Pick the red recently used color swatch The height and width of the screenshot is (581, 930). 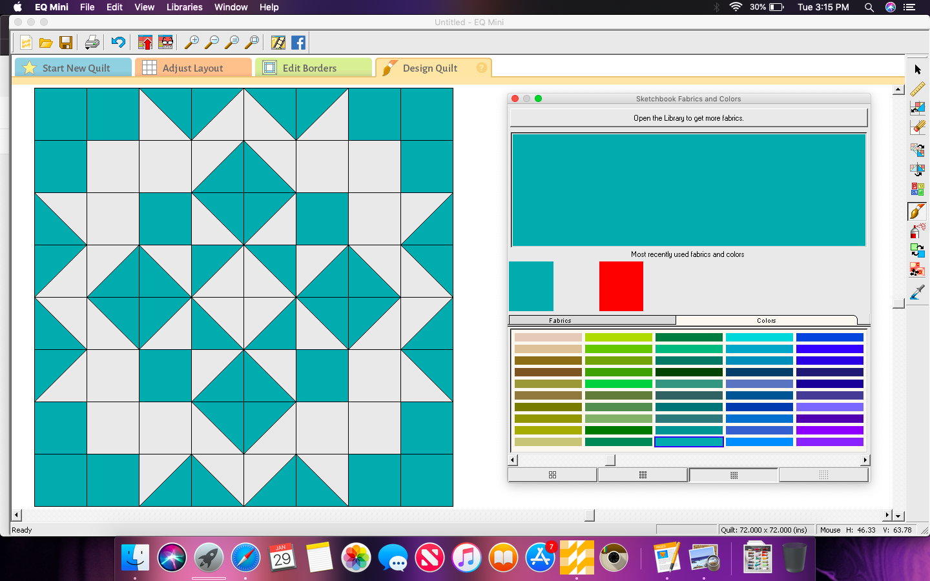[621, 286]
